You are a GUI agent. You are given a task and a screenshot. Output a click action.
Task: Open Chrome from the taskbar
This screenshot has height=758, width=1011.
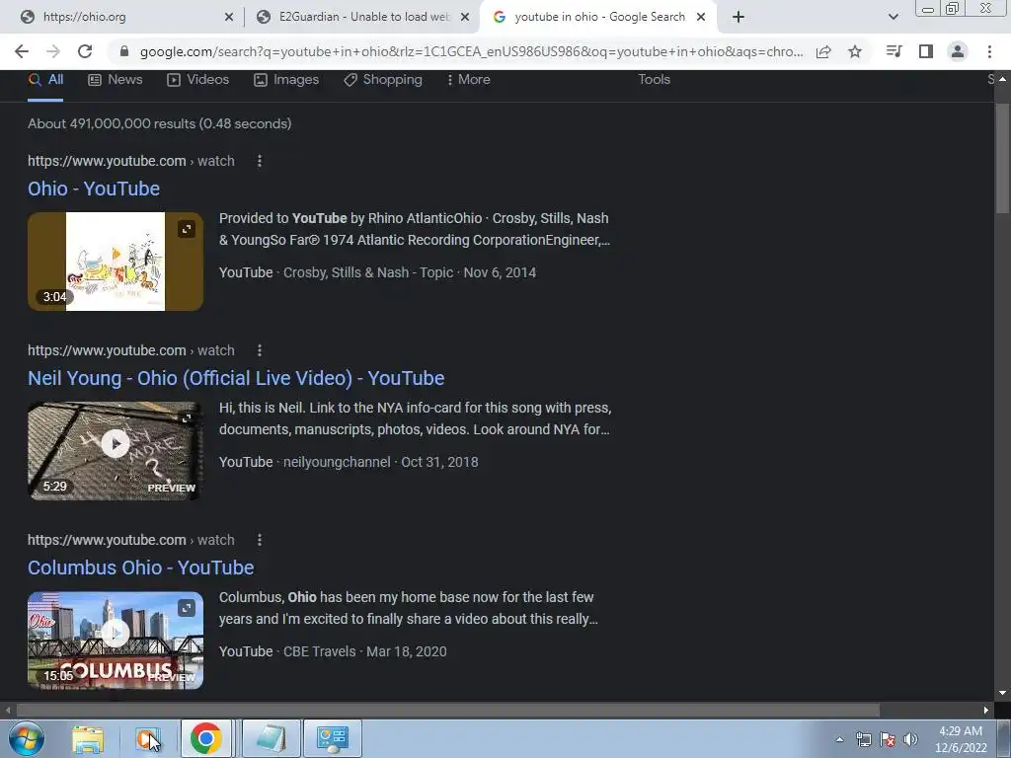pyautogui.click(x=206, y=738)
